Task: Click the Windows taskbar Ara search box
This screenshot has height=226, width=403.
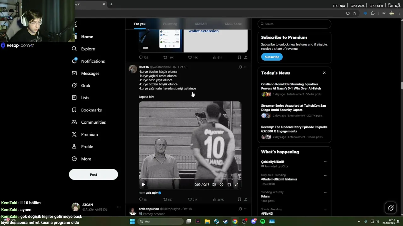Action: (x=161, y=221)
